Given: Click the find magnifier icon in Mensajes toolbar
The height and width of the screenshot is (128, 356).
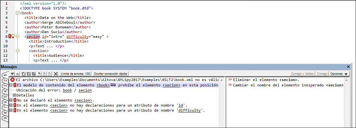Looking at the screenshot, I should [39, 74].
